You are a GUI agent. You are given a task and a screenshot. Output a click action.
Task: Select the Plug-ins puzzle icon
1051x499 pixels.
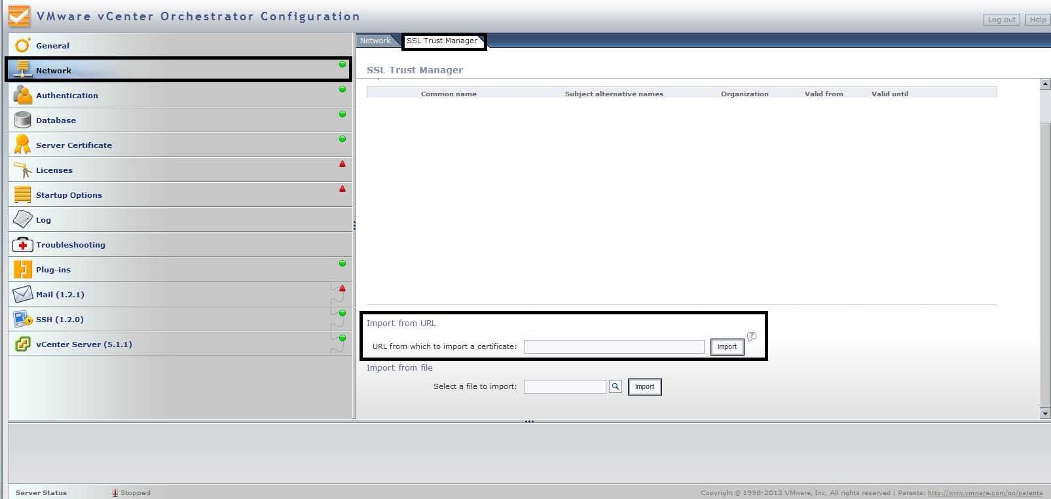pos(22,269)
